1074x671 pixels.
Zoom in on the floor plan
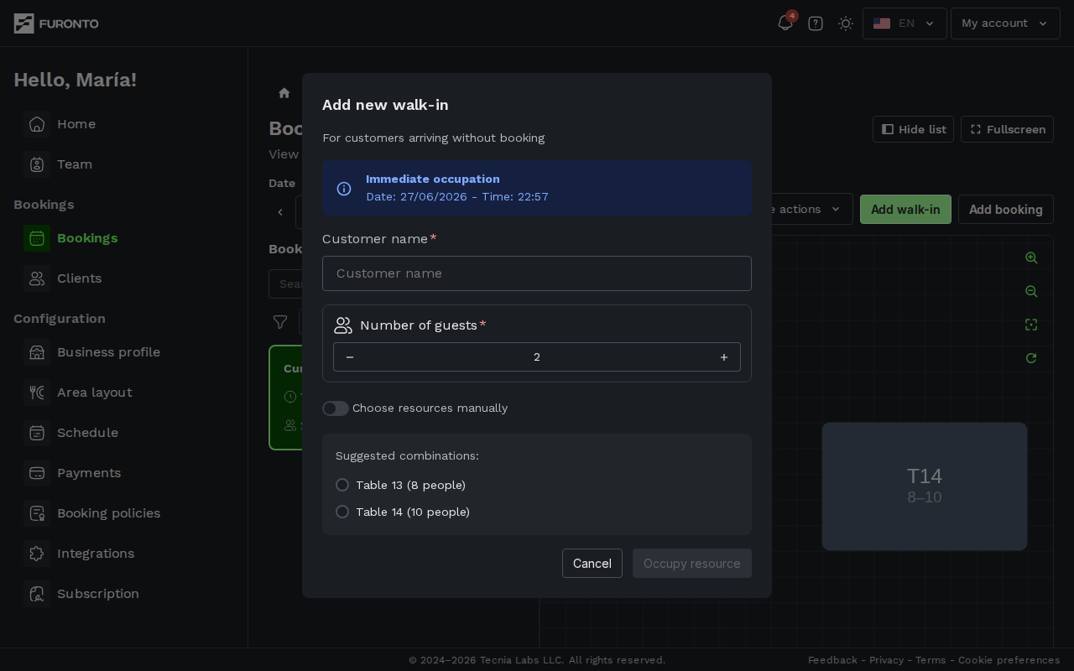click(1031, 257)
